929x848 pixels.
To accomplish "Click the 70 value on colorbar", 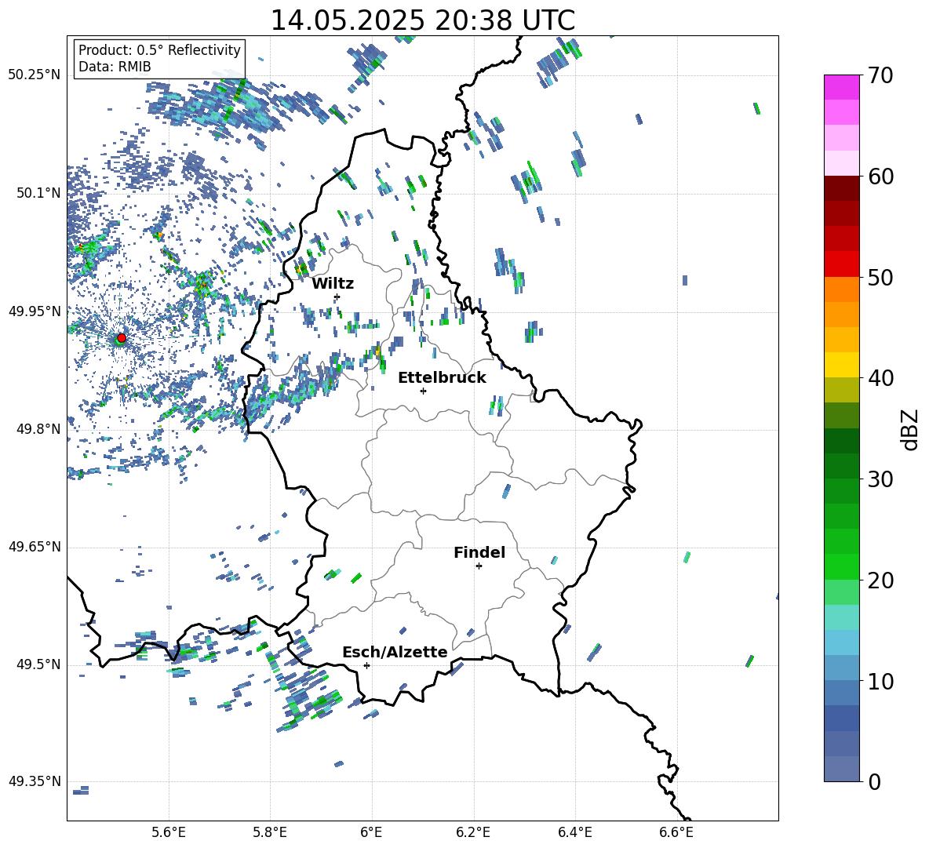I will (x=880, y=75).
